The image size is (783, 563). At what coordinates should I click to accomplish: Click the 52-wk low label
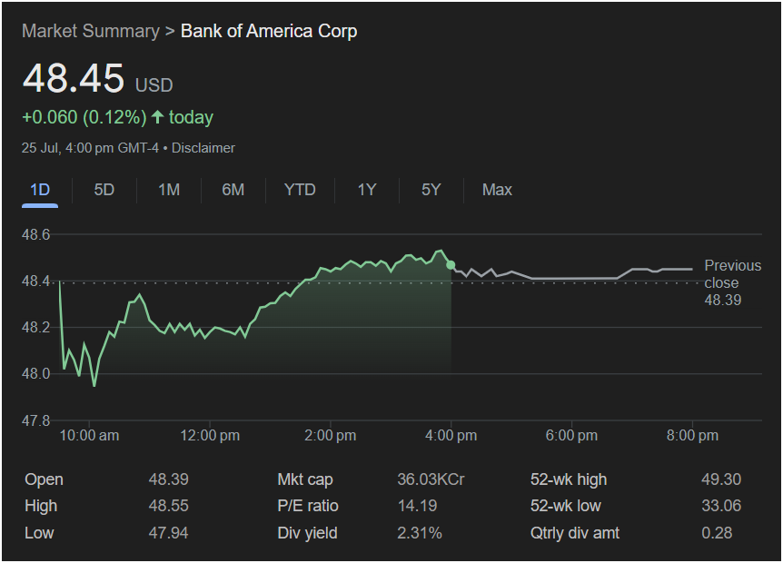565,506
